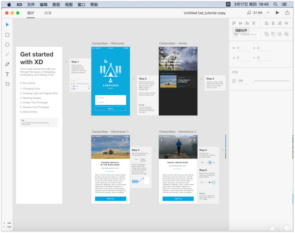Click the back arrow on Adventure 1 artboard

point(94,140)
